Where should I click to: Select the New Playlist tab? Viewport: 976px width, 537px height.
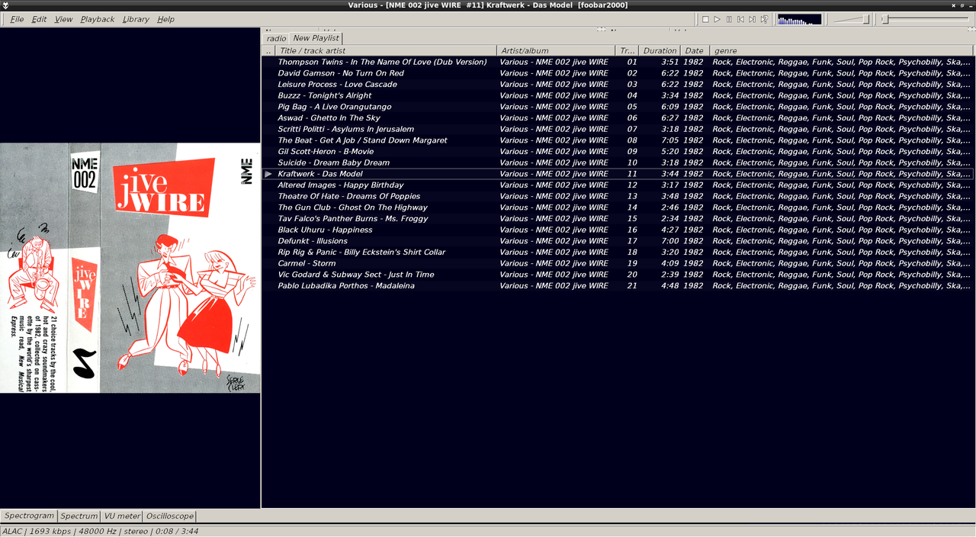click(316, 38)
